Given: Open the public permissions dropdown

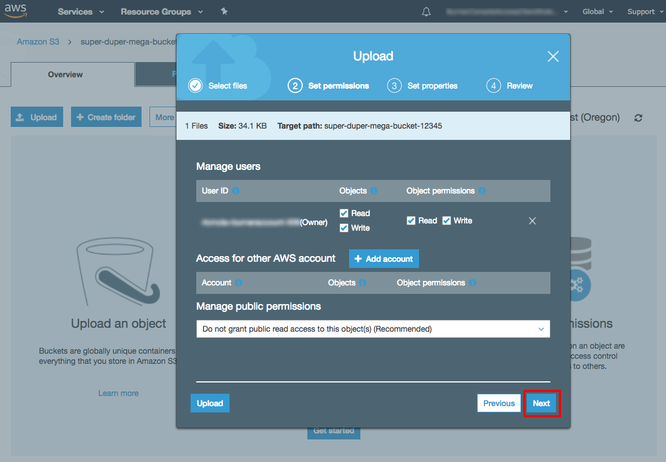Looking at the screenshot, I should click(x=373, y=329).
